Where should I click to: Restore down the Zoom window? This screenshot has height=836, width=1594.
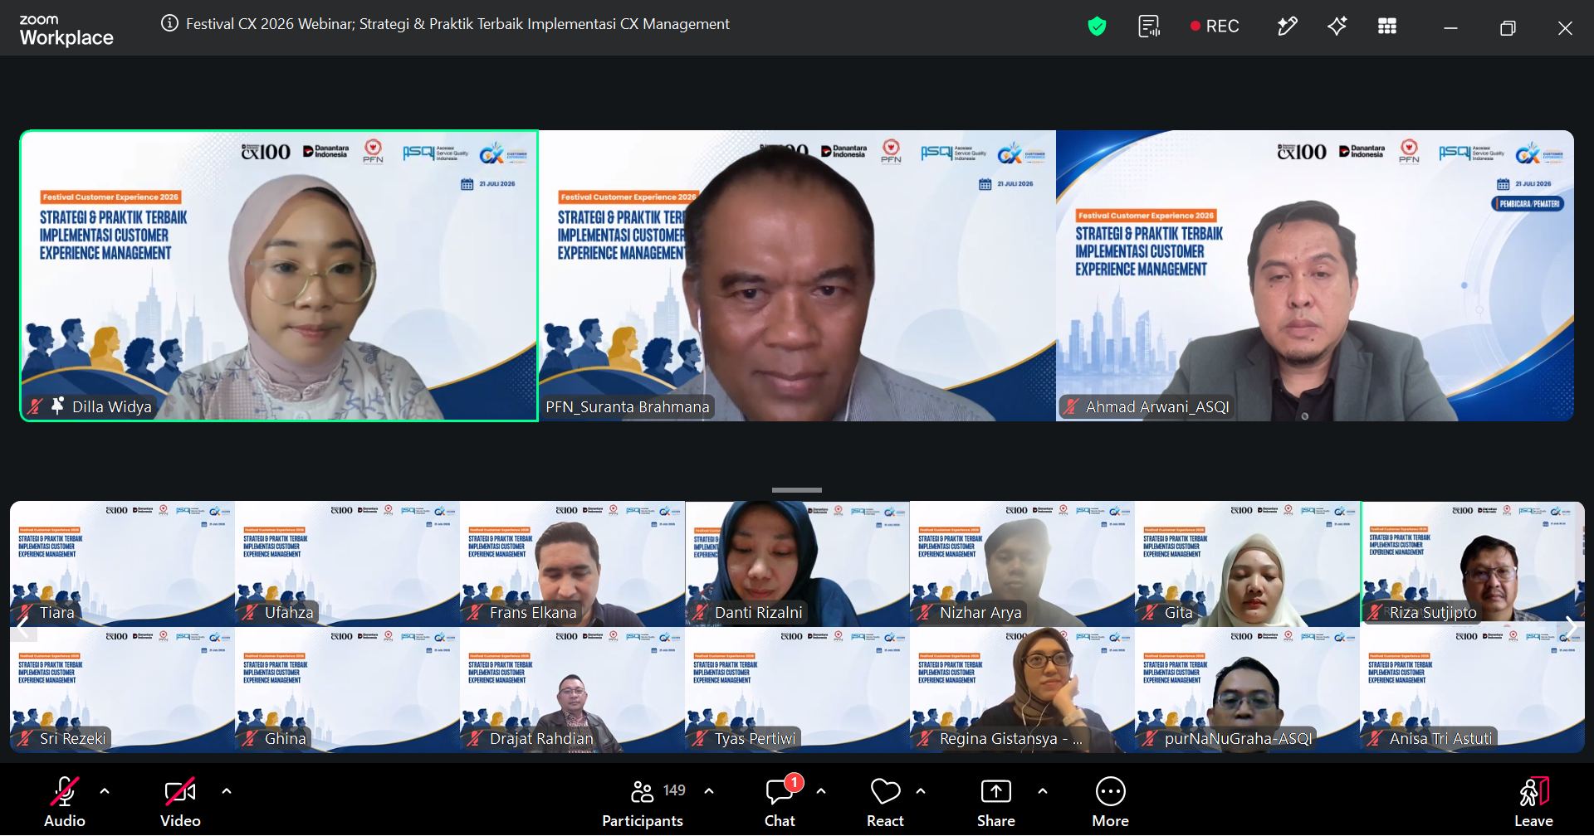pyautogui.click(x=1508, y=28)
